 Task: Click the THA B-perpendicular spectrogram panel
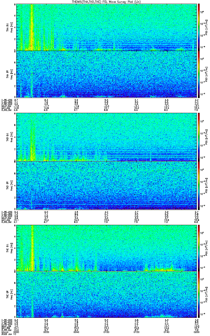coord(106,27)
